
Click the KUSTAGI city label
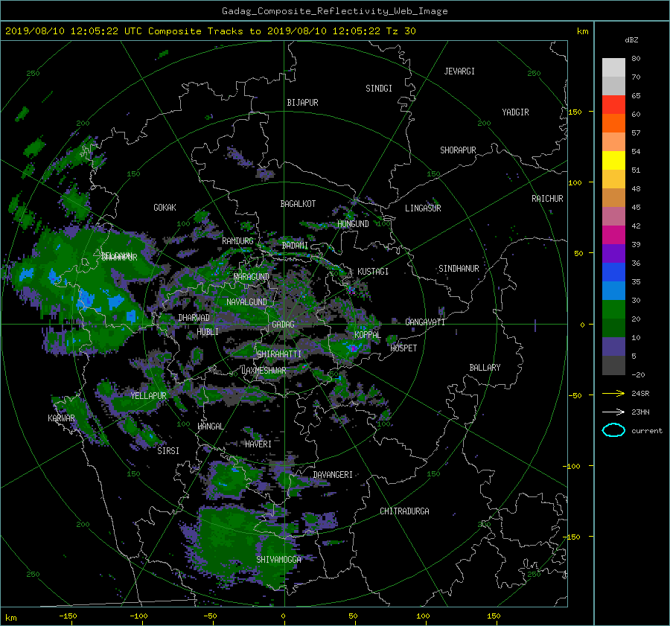[373, 272]
